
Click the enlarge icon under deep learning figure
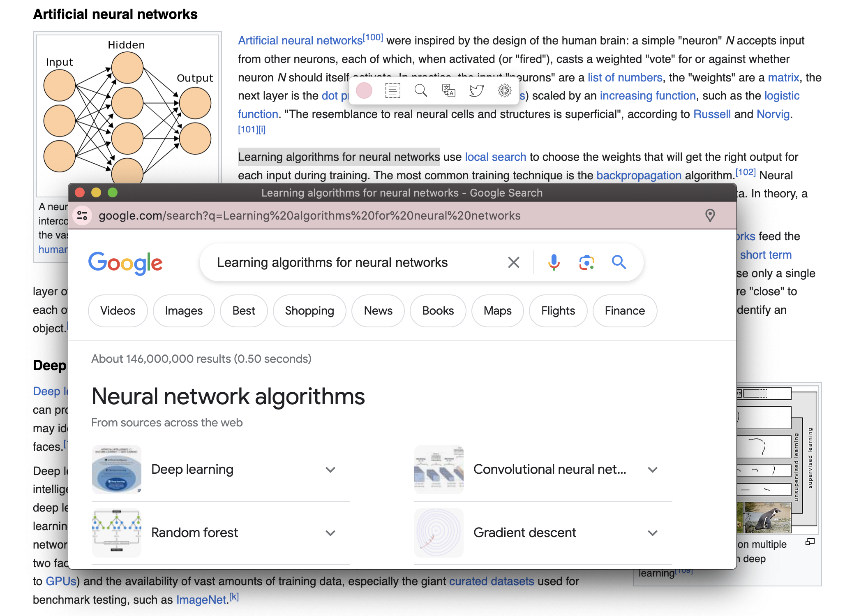810,542
